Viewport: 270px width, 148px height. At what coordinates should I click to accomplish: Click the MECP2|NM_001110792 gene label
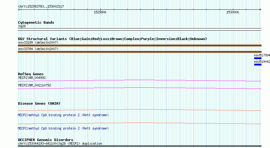[x=35, y=85]
